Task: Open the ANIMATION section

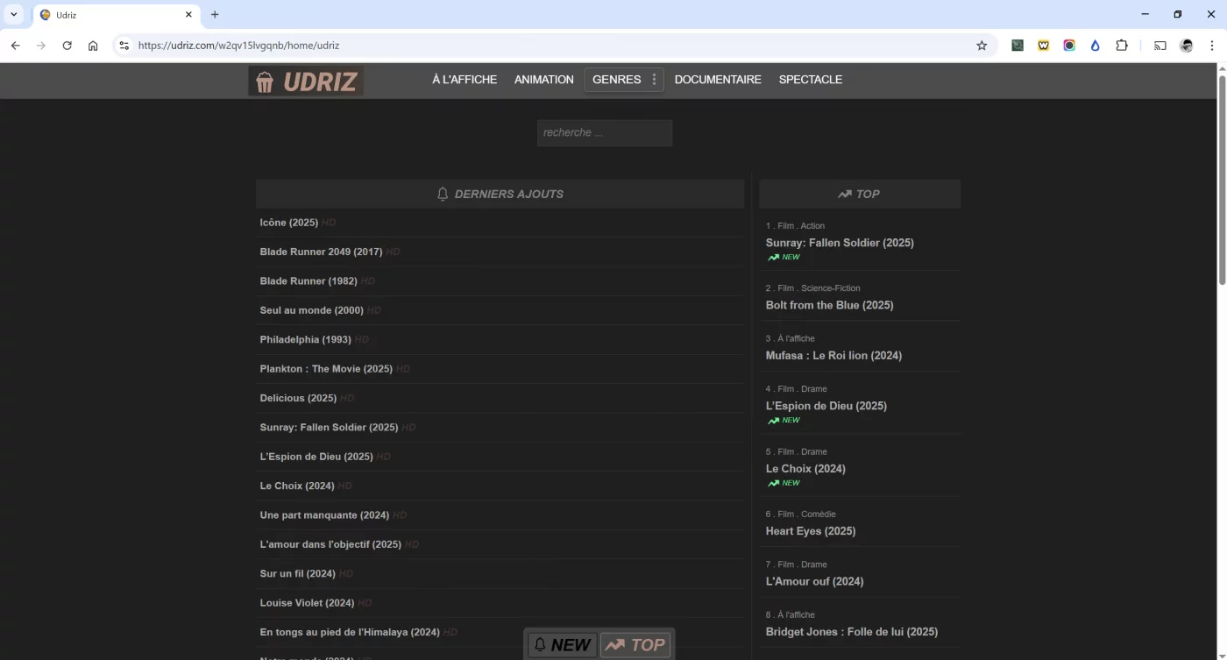Action: pyautogui.click(x=544, y=79)
